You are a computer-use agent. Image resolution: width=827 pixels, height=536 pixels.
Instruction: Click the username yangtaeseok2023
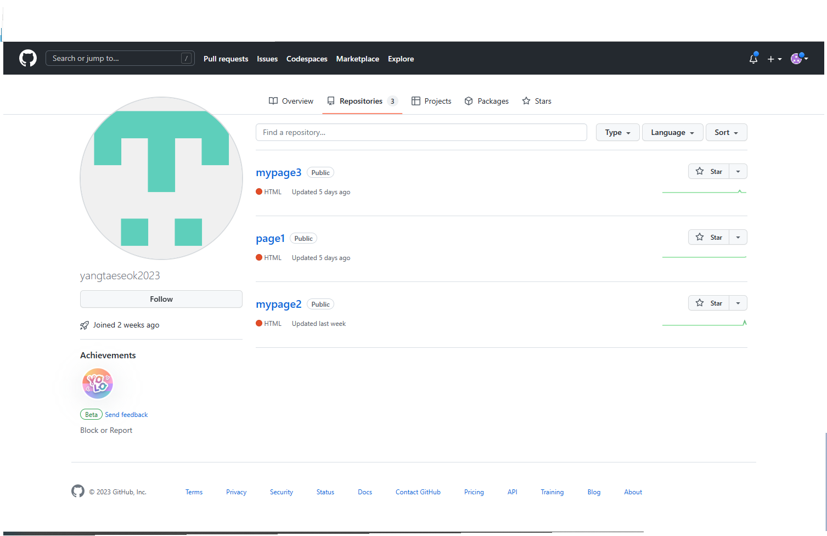pos(120,275)
